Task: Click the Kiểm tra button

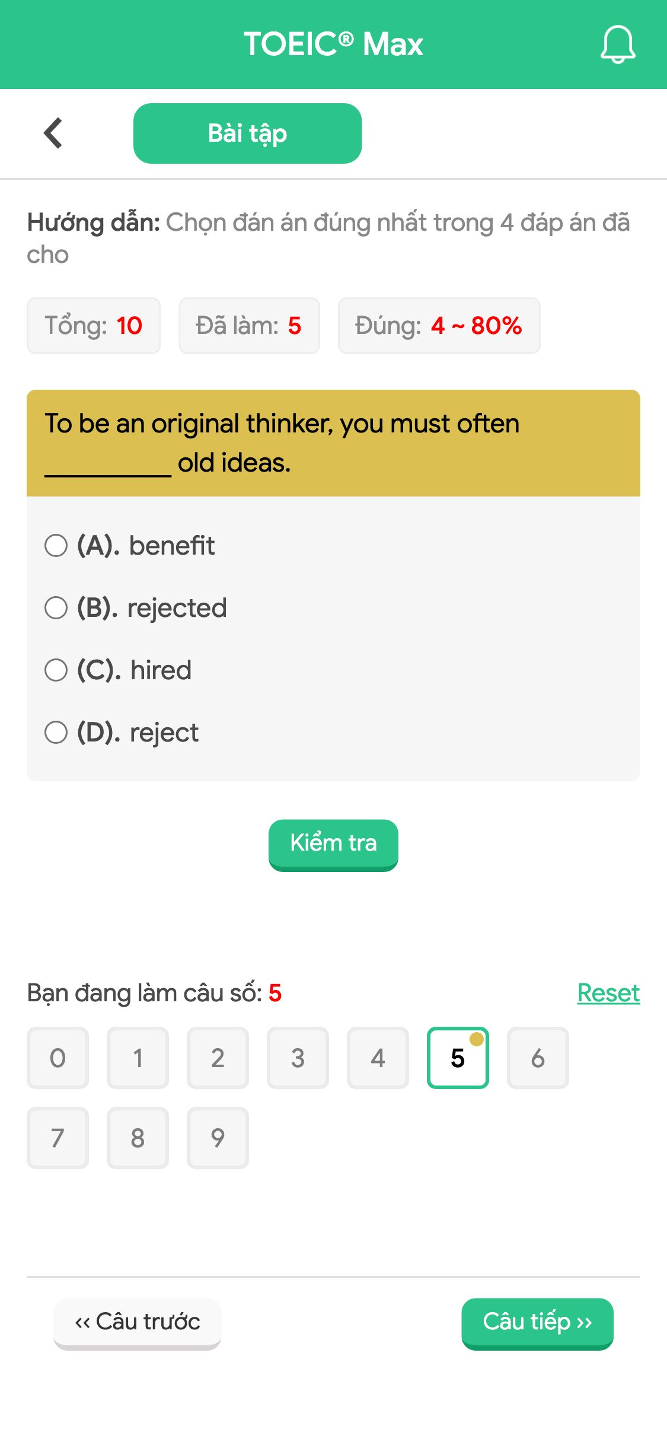Action: pos(333,845)
